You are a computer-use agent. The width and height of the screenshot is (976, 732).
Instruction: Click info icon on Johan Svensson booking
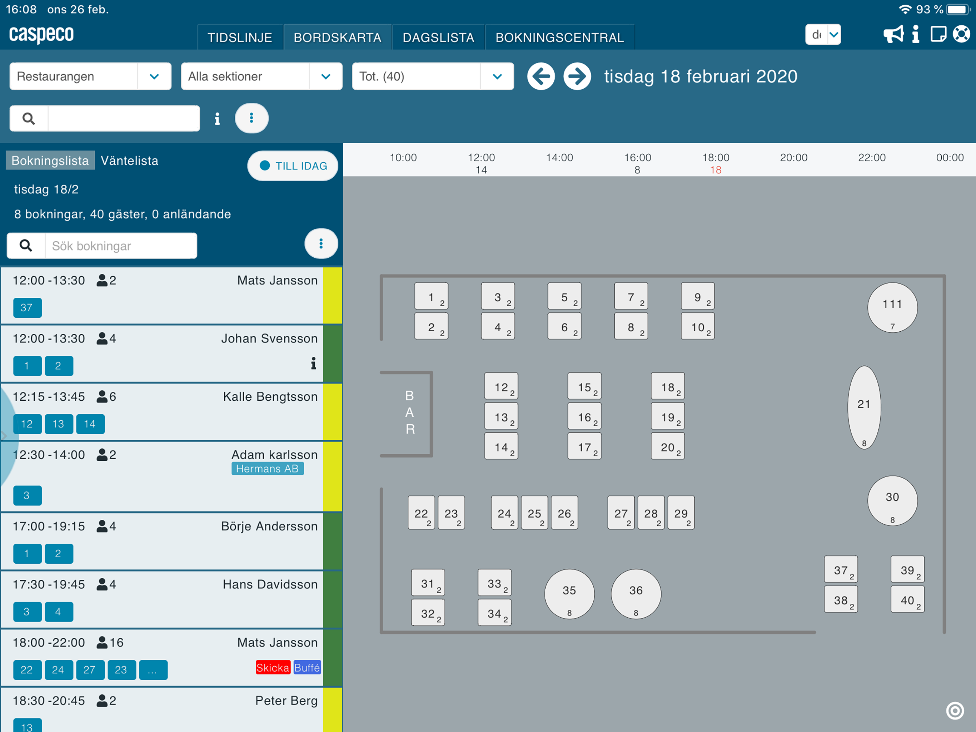[313, 363]
